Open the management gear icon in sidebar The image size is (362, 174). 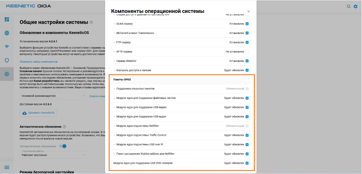pyautogui.click(x=7, y=74)
